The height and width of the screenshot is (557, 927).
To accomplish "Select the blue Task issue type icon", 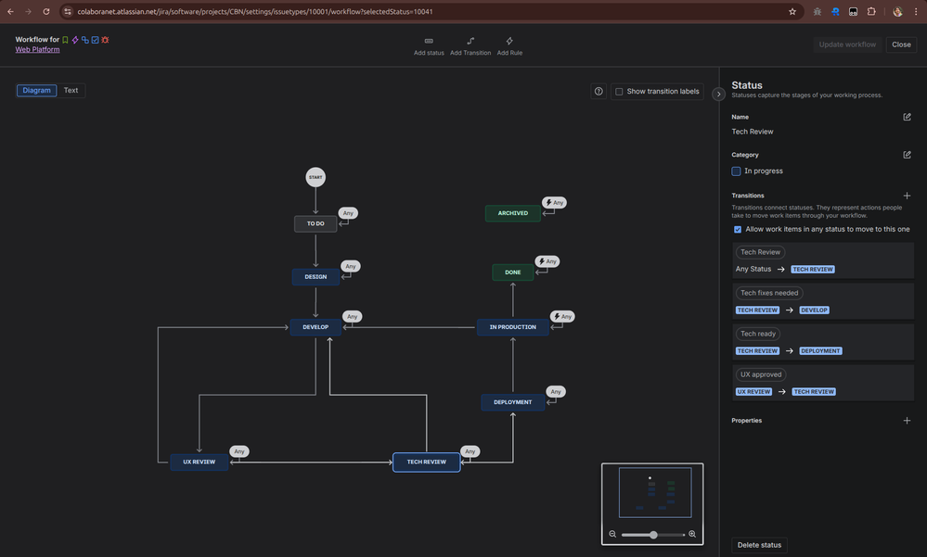I will 95,40.
